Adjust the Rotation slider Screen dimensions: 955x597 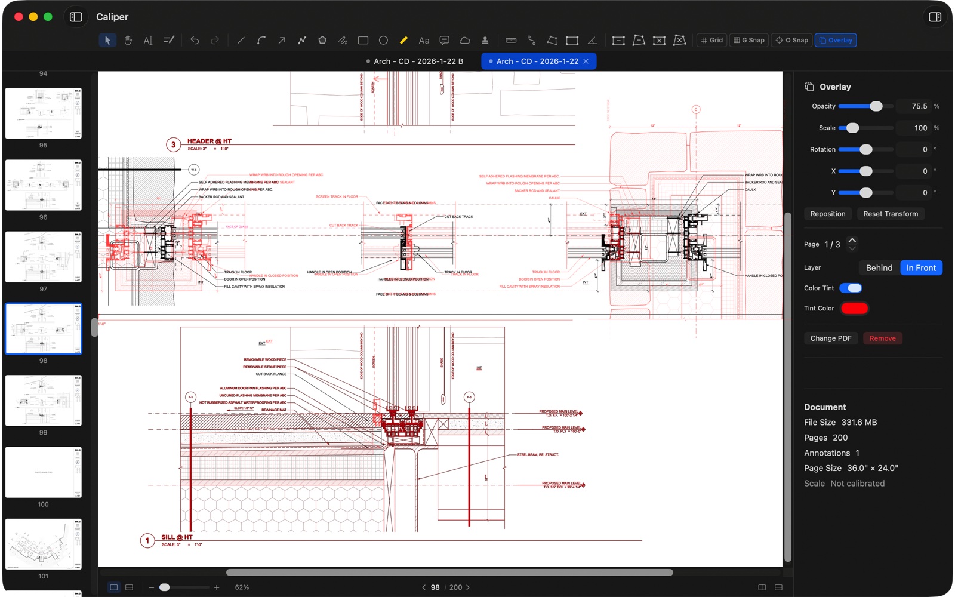tap(866, 149)
